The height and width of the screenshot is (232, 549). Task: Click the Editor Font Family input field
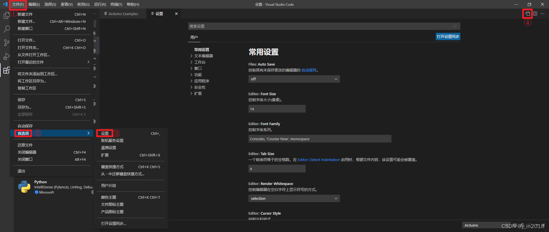tap(320, 139)
